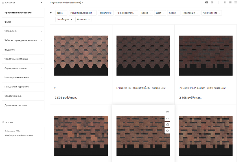Screen dimensions: 243x162
Task: Select the four-column layout icon
Action: 212,3
